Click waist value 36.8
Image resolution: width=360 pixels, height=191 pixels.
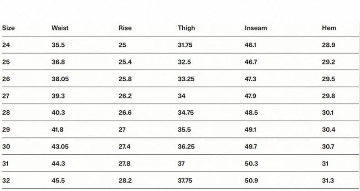click(58, 62)
